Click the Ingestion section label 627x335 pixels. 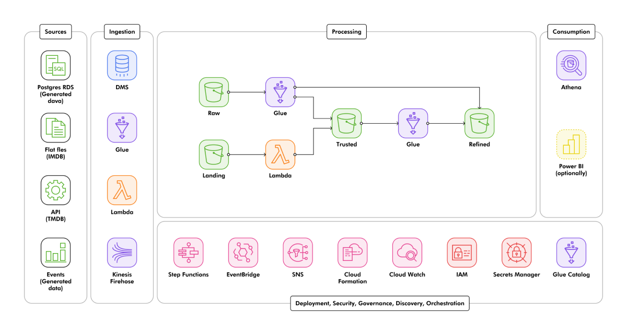[122, 32]
